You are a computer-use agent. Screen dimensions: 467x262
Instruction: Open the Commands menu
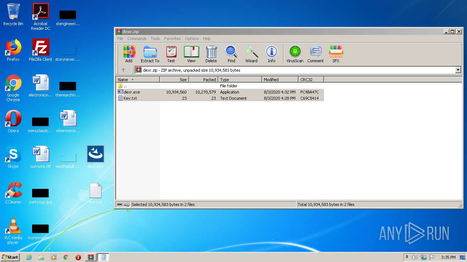point(137,39)
